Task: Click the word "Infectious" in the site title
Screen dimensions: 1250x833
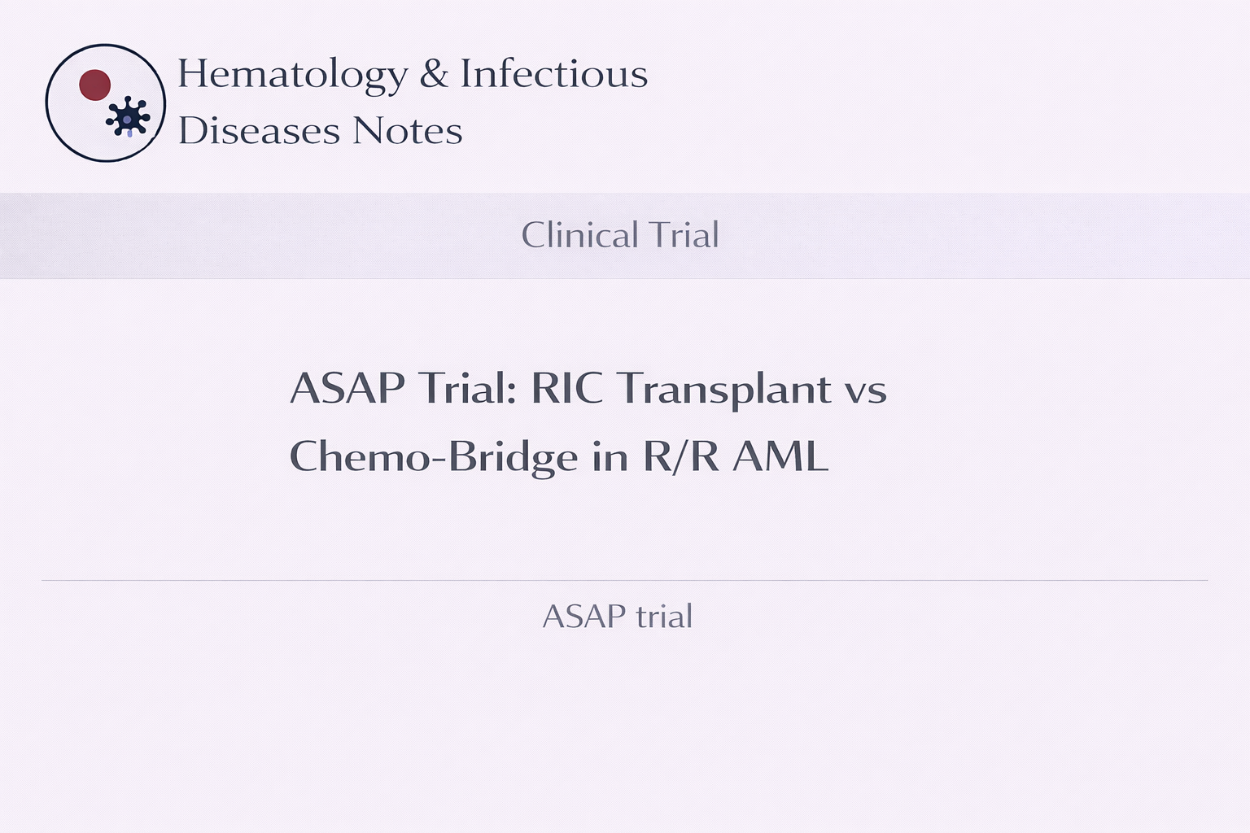Action: click(x=554, y=74)
